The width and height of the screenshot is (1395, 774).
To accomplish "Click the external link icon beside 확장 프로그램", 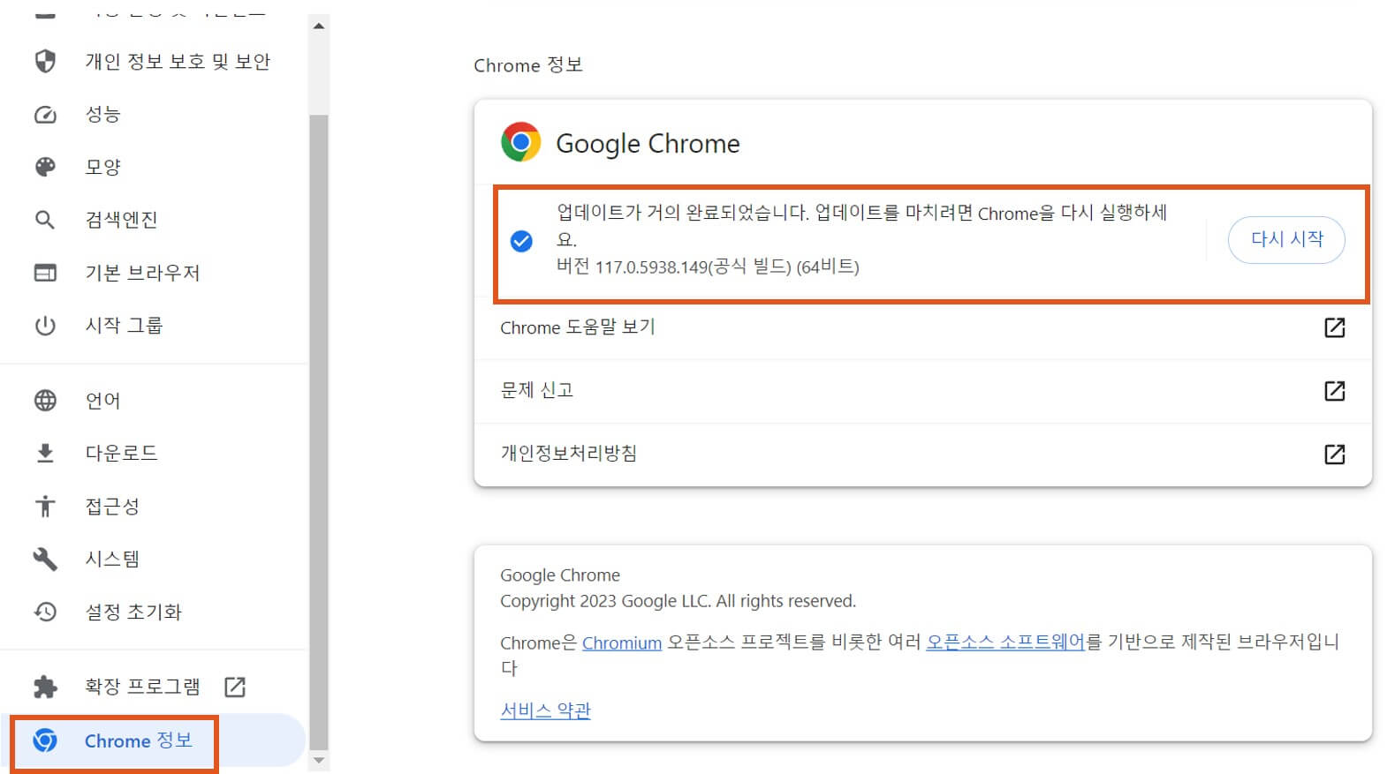I will coord(235,687).
